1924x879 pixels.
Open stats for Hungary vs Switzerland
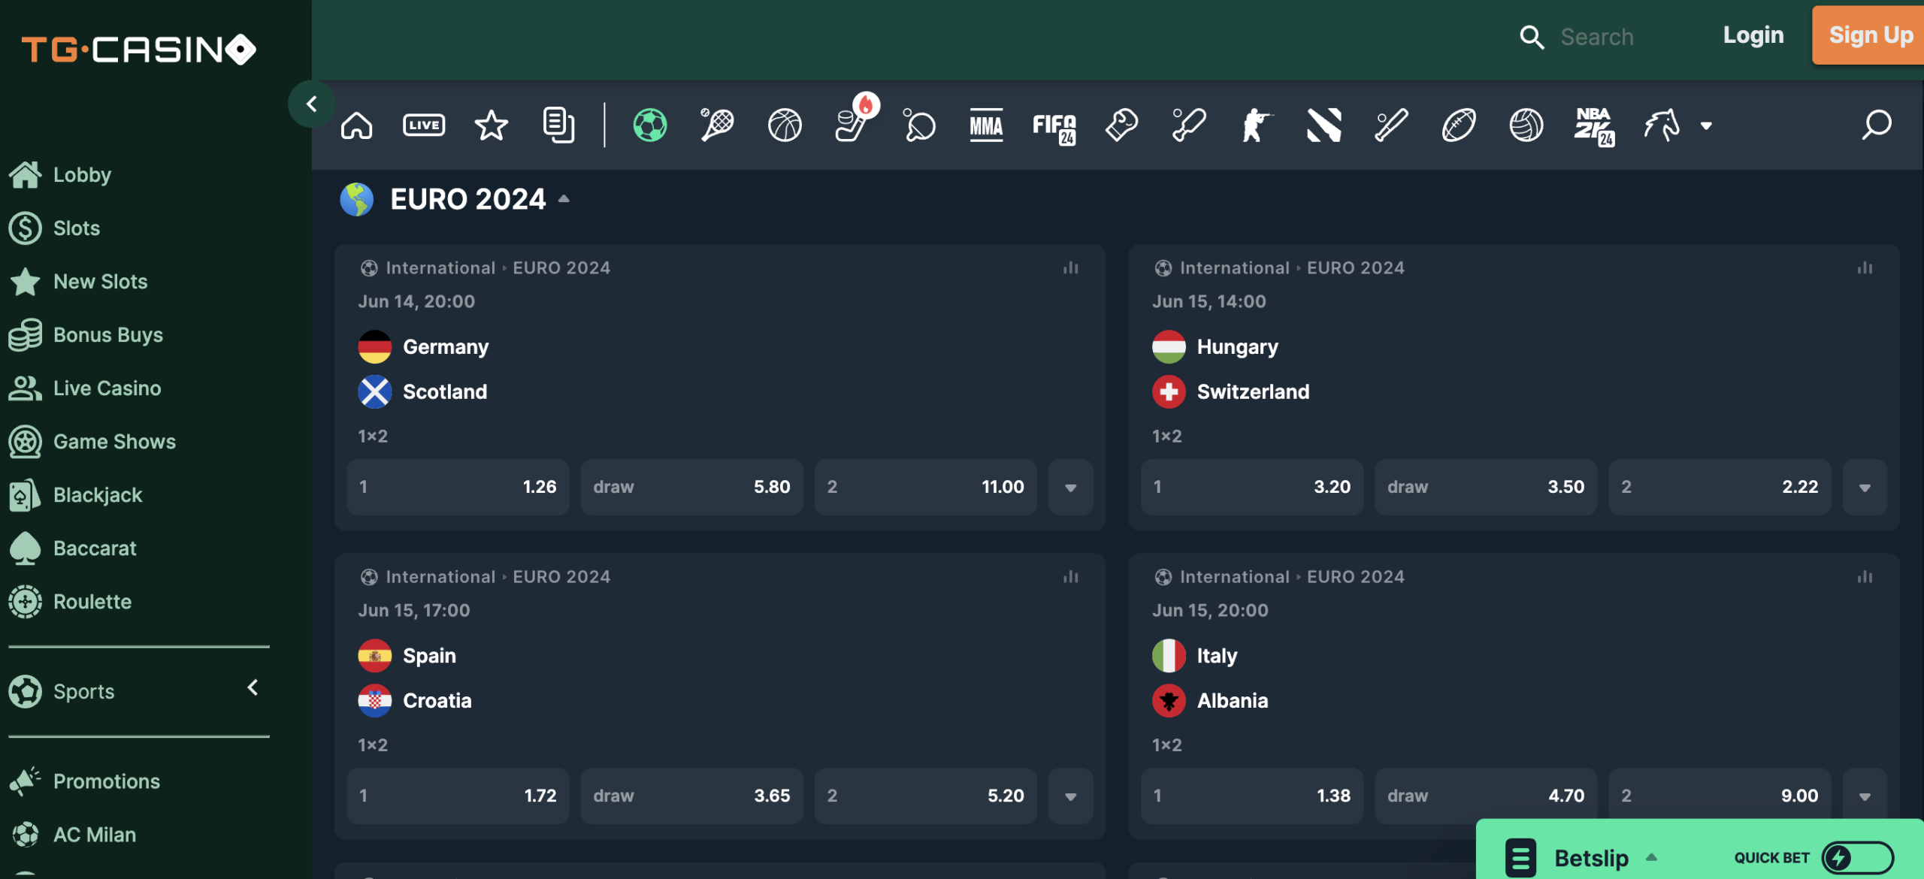point(1865,268)
